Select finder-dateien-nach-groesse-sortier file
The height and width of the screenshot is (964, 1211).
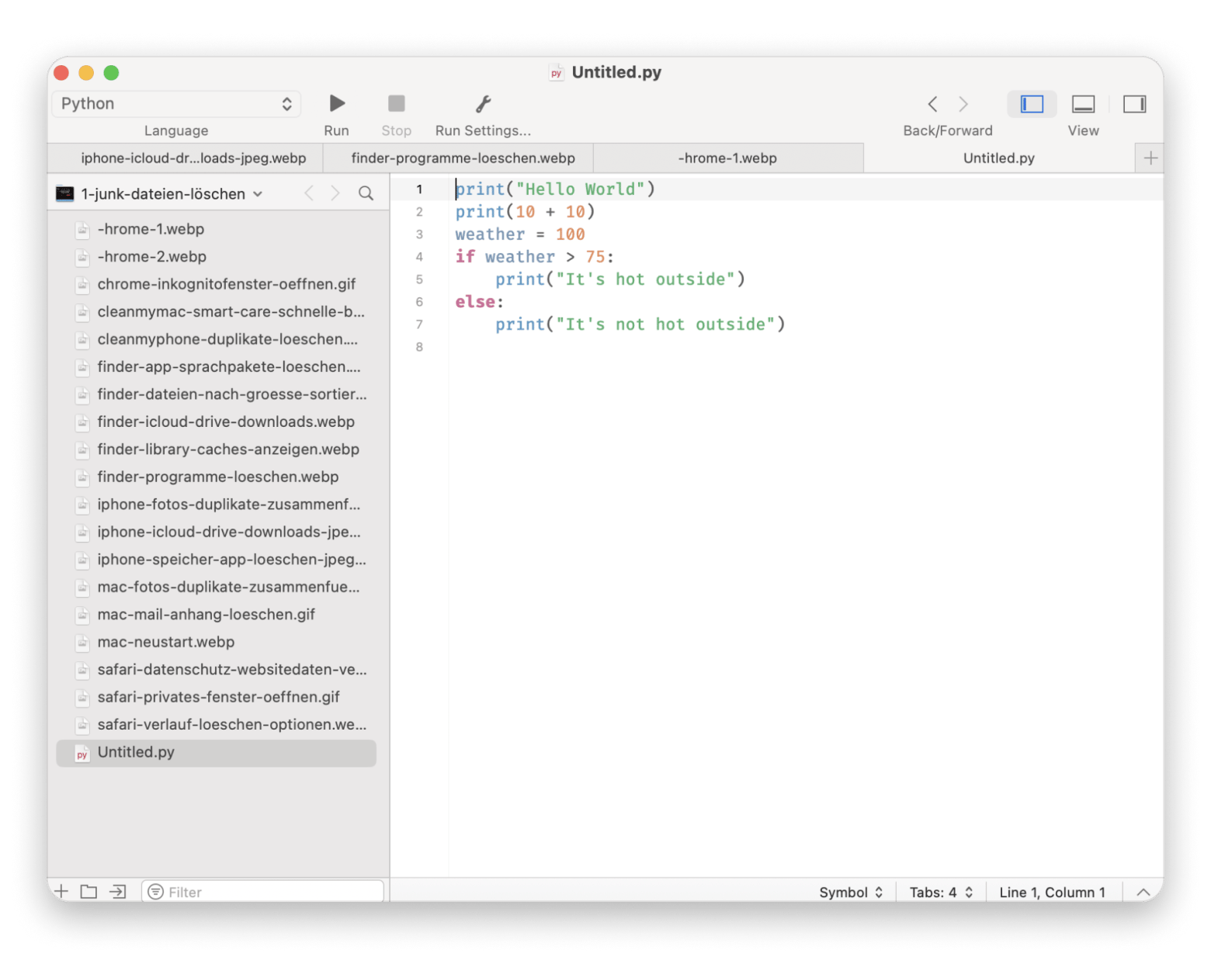pyautogui.click(x=217, y=394)
